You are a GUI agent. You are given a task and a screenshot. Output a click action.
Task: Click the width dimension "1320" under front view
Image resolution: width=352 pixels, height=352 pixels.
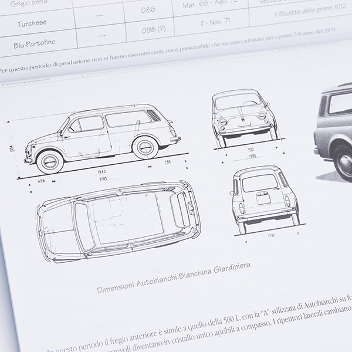(x=252, y=155)
